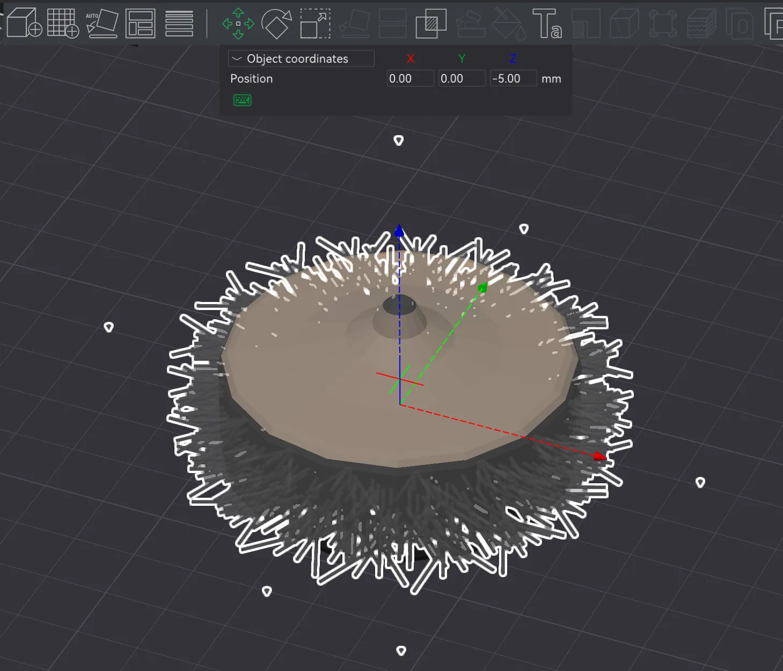Click the Add plate grid icon
Viewport: 783px width, 671px height.
tap(62, 23)
